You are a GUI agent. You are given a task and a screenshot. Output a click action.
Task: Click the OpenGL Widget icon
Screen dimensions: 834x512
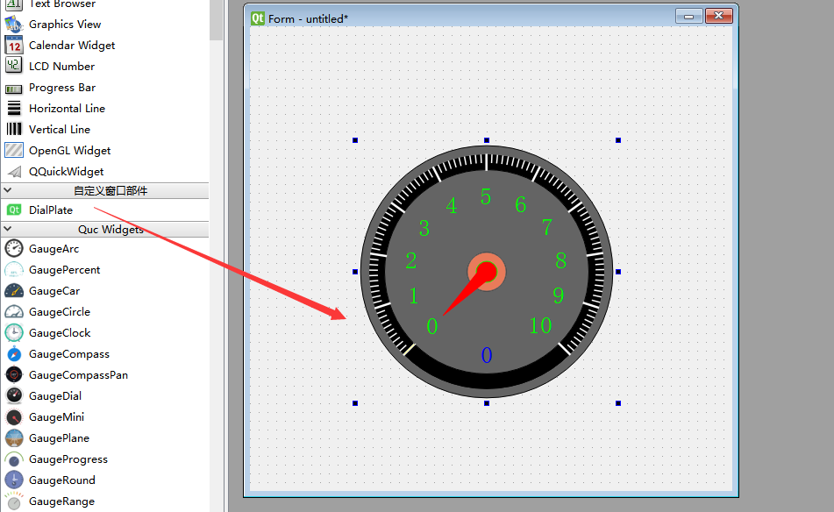(13, 150)
